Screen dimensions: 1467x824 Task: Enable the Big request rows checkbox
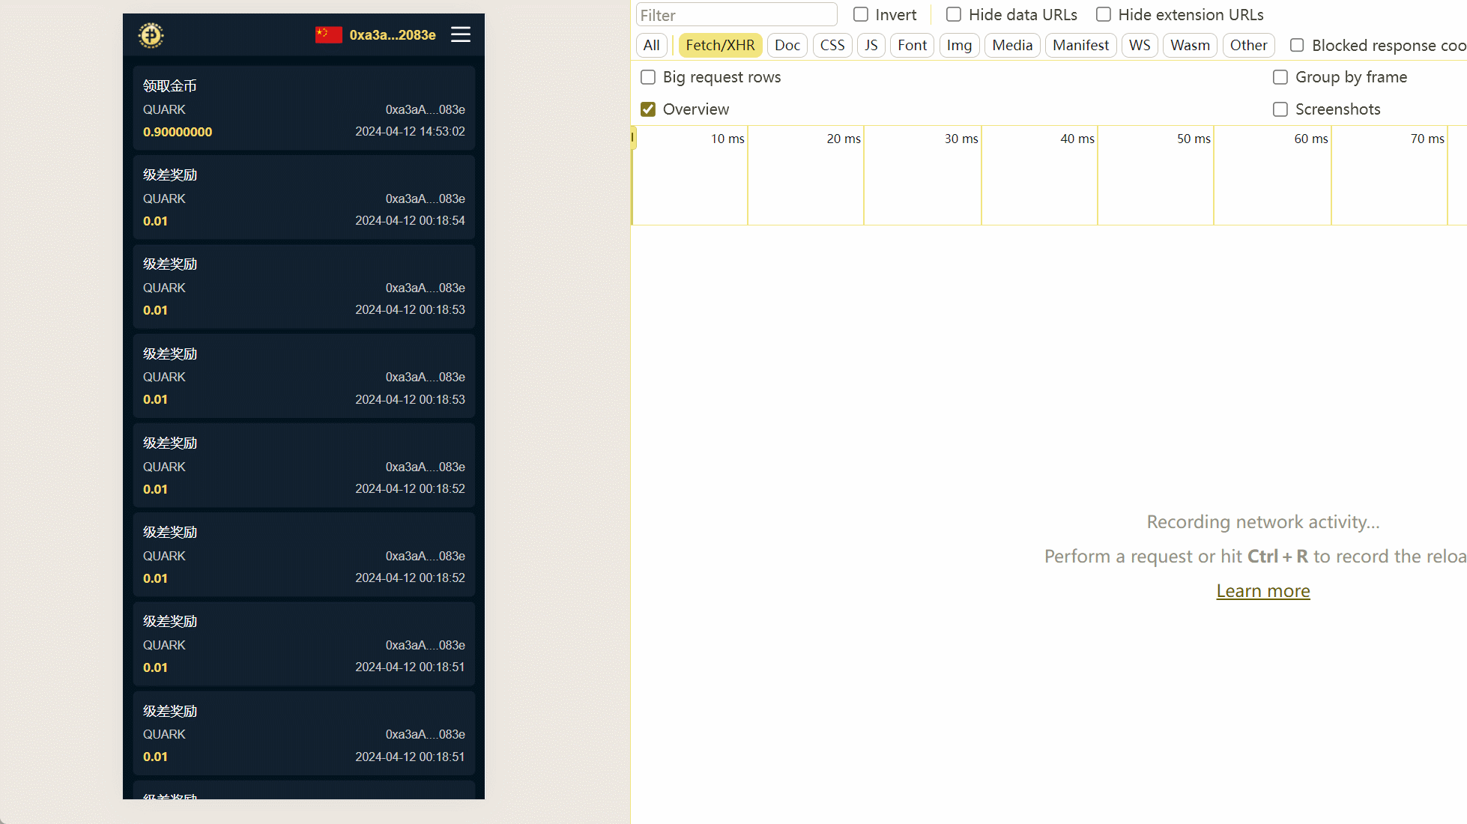point(649,76)
